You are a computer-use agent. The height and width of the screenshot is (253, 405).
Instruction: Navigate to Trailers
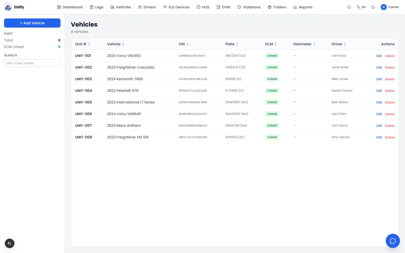[x=277, y=7]
